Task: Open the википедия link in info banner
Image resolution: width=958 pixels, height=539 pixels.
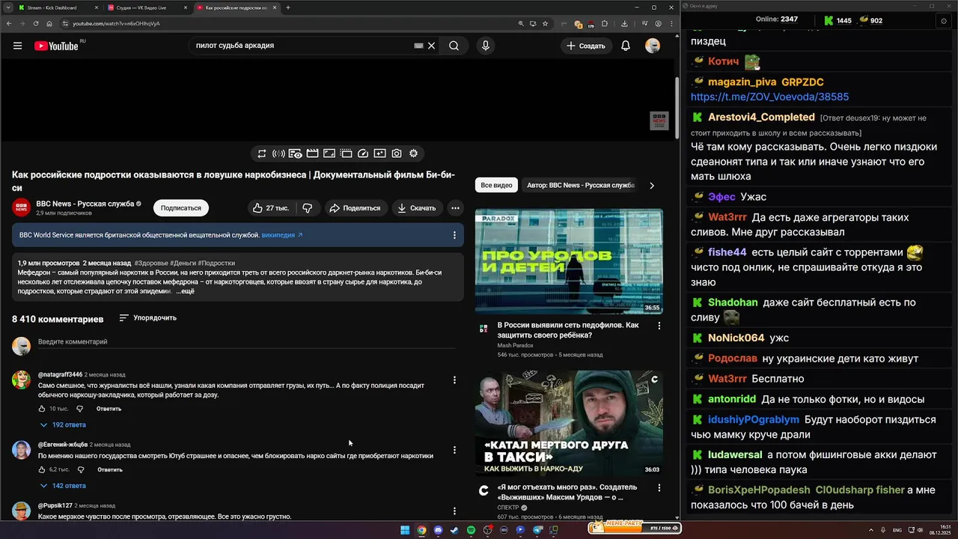Action: (282, 235)
